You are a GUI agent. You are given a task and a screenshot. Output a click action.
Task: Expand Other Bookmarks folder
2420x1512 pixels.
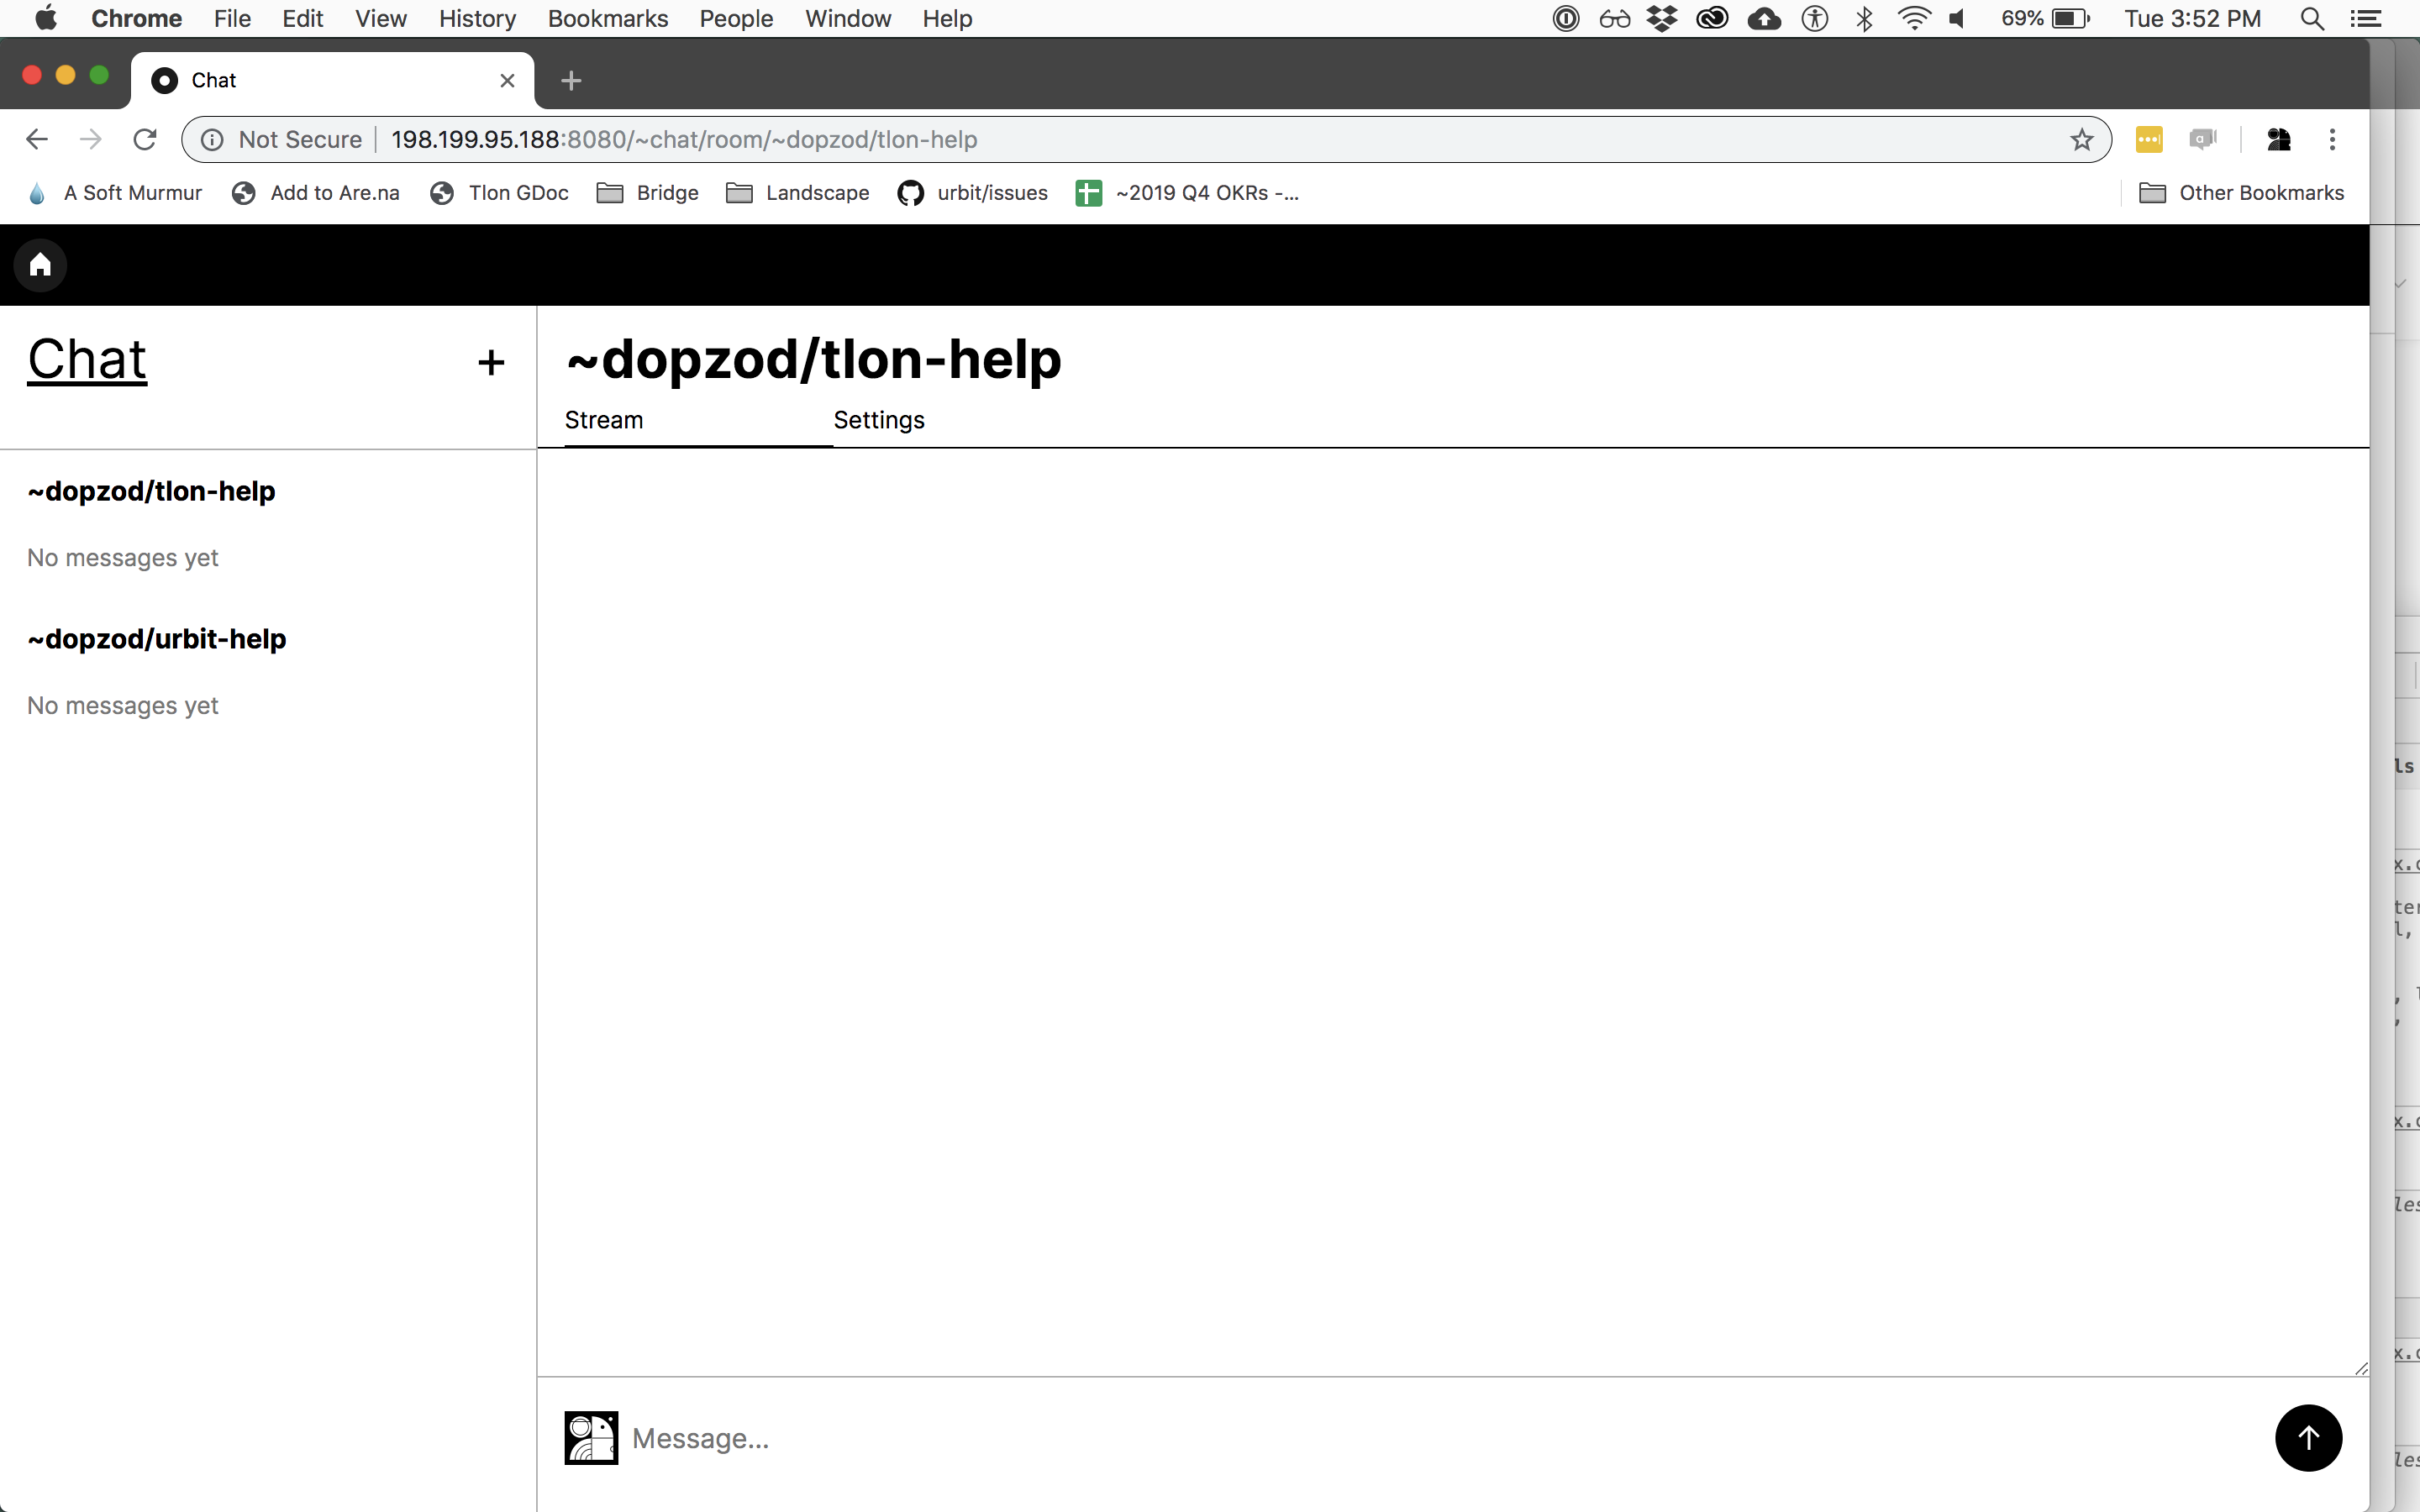pyautogui.click(x=2241, y=193)
